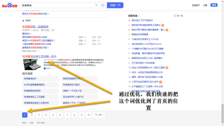The height and width of the screenshot is (126, 224).
Task: Open post 火锅店海棠玻璃砖幕墙怎么安装
Action: click(x=36, y=44)
